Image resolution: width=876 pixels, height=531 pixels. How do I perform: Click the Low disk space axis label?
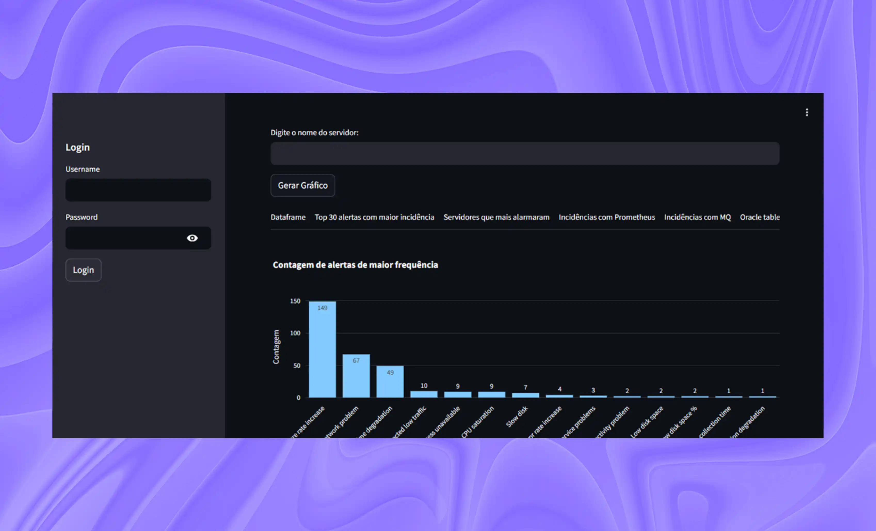(647, 422)
